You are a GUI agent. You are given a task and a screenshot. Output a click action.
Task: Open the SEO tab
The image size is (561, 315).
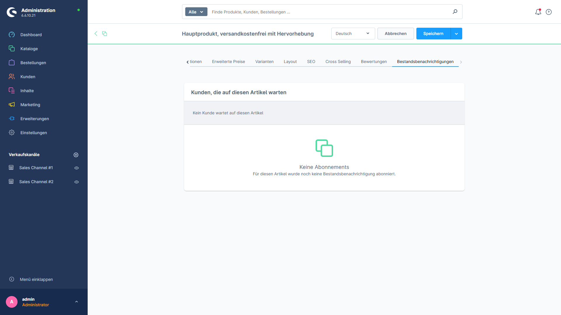311,62
